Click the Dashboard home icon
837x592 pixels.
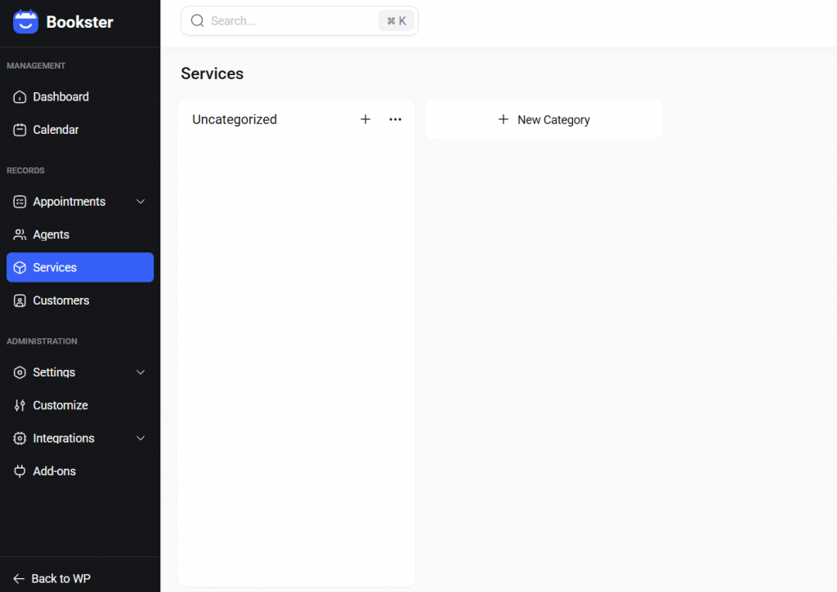[20, 97]
